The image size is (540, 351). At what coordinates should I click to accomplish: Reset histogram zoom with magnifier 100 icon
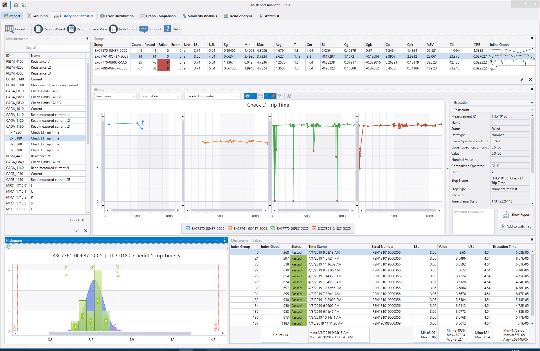click(x=8, y=247)
